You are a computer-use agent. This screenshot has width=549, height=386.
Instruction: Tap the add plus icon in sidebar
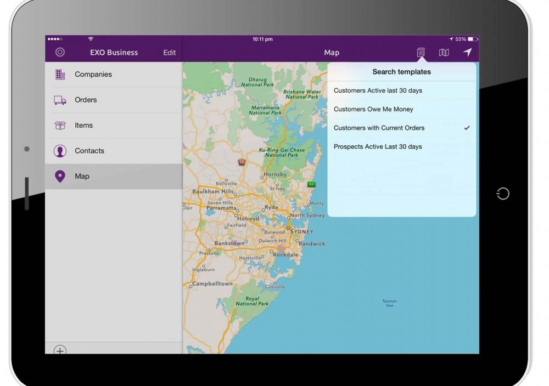[x=60, y=350]
